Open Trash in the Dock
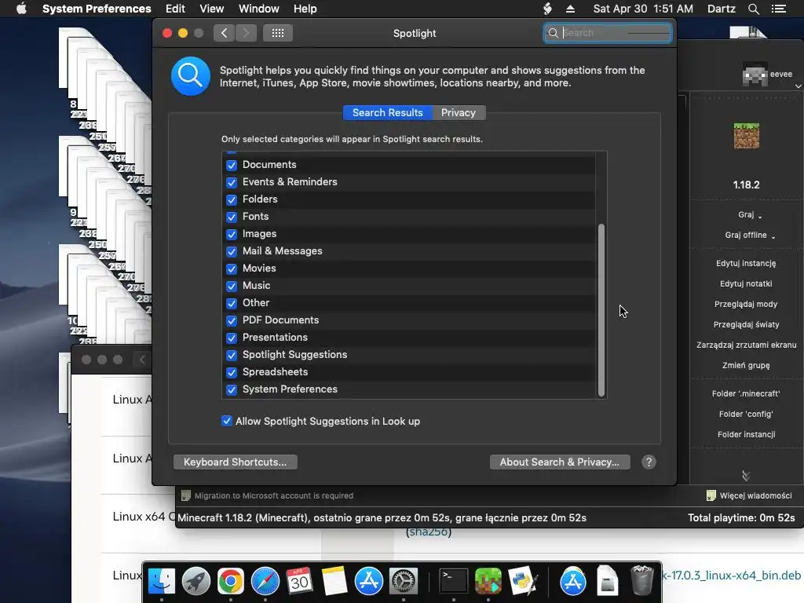This screenshot has width=804, height=603. pos(642,581)
